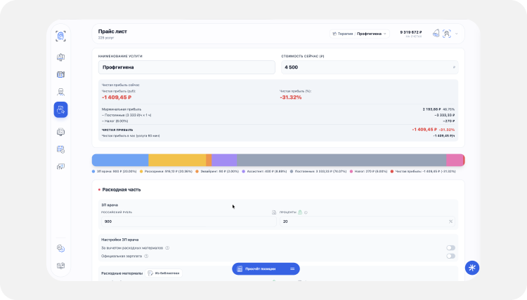The width and height of the screenshot is (527, 300).
Task: Click the Расходная часть section heading
Action: pos(122,190)
